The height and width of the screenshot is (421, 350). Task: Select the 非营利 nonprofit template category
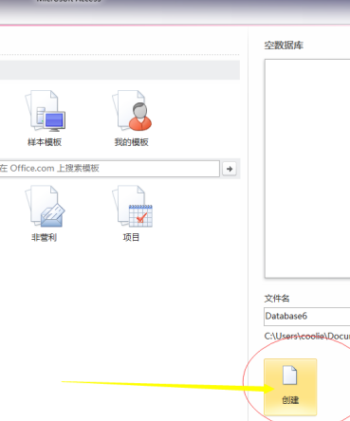point(45,213)
